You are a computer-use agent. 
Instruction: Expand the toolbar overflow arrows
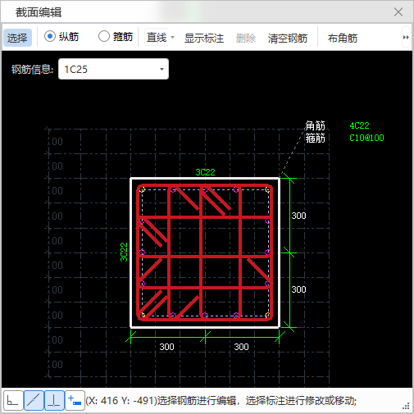406,38
